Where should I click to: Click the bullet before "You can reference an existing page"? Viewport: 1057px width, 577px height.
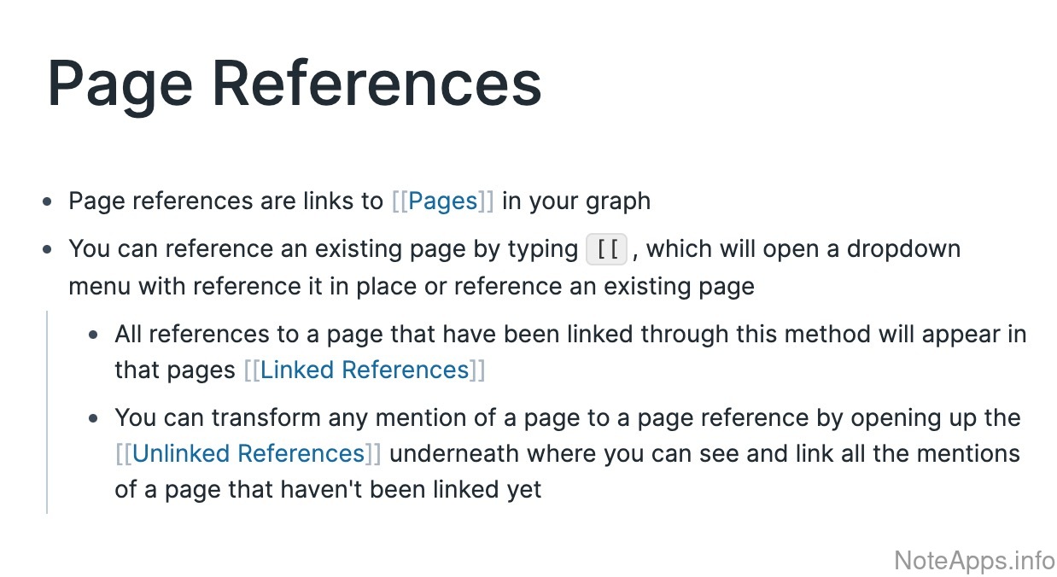click(48, 250)
